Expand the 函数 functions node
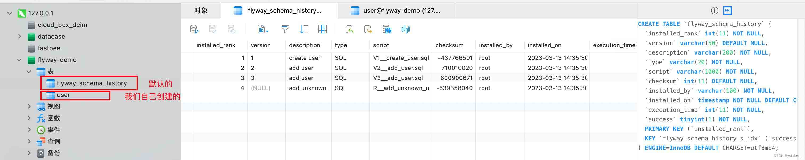This screenshot has height=160, width=805. tap(29, 118)
